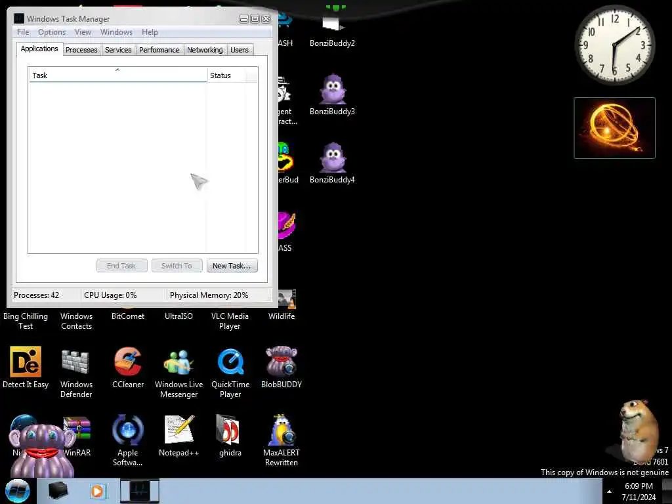
Task: Open the Windows menu in Task Manager
Action: click(116, 32)
